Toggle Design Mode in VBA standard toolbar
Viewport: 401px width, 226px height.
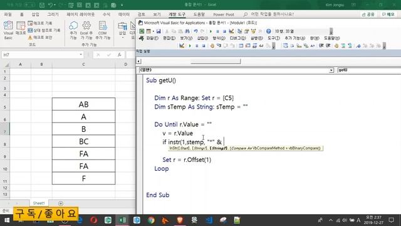[x=231, y=31]
